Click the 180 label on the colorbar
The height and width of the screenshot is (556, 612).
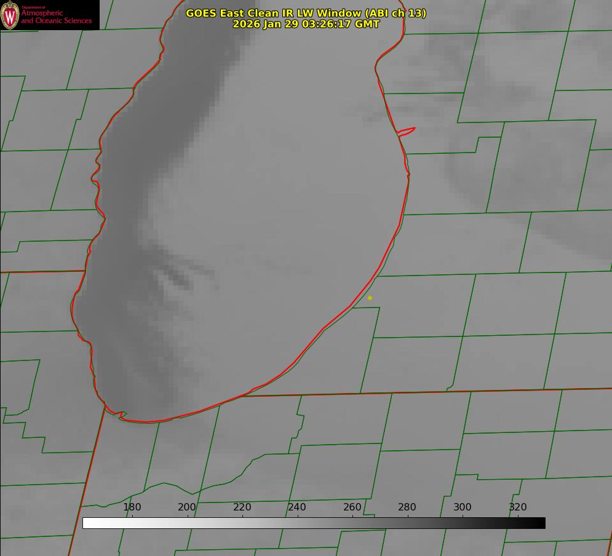[x=132, y=507]
